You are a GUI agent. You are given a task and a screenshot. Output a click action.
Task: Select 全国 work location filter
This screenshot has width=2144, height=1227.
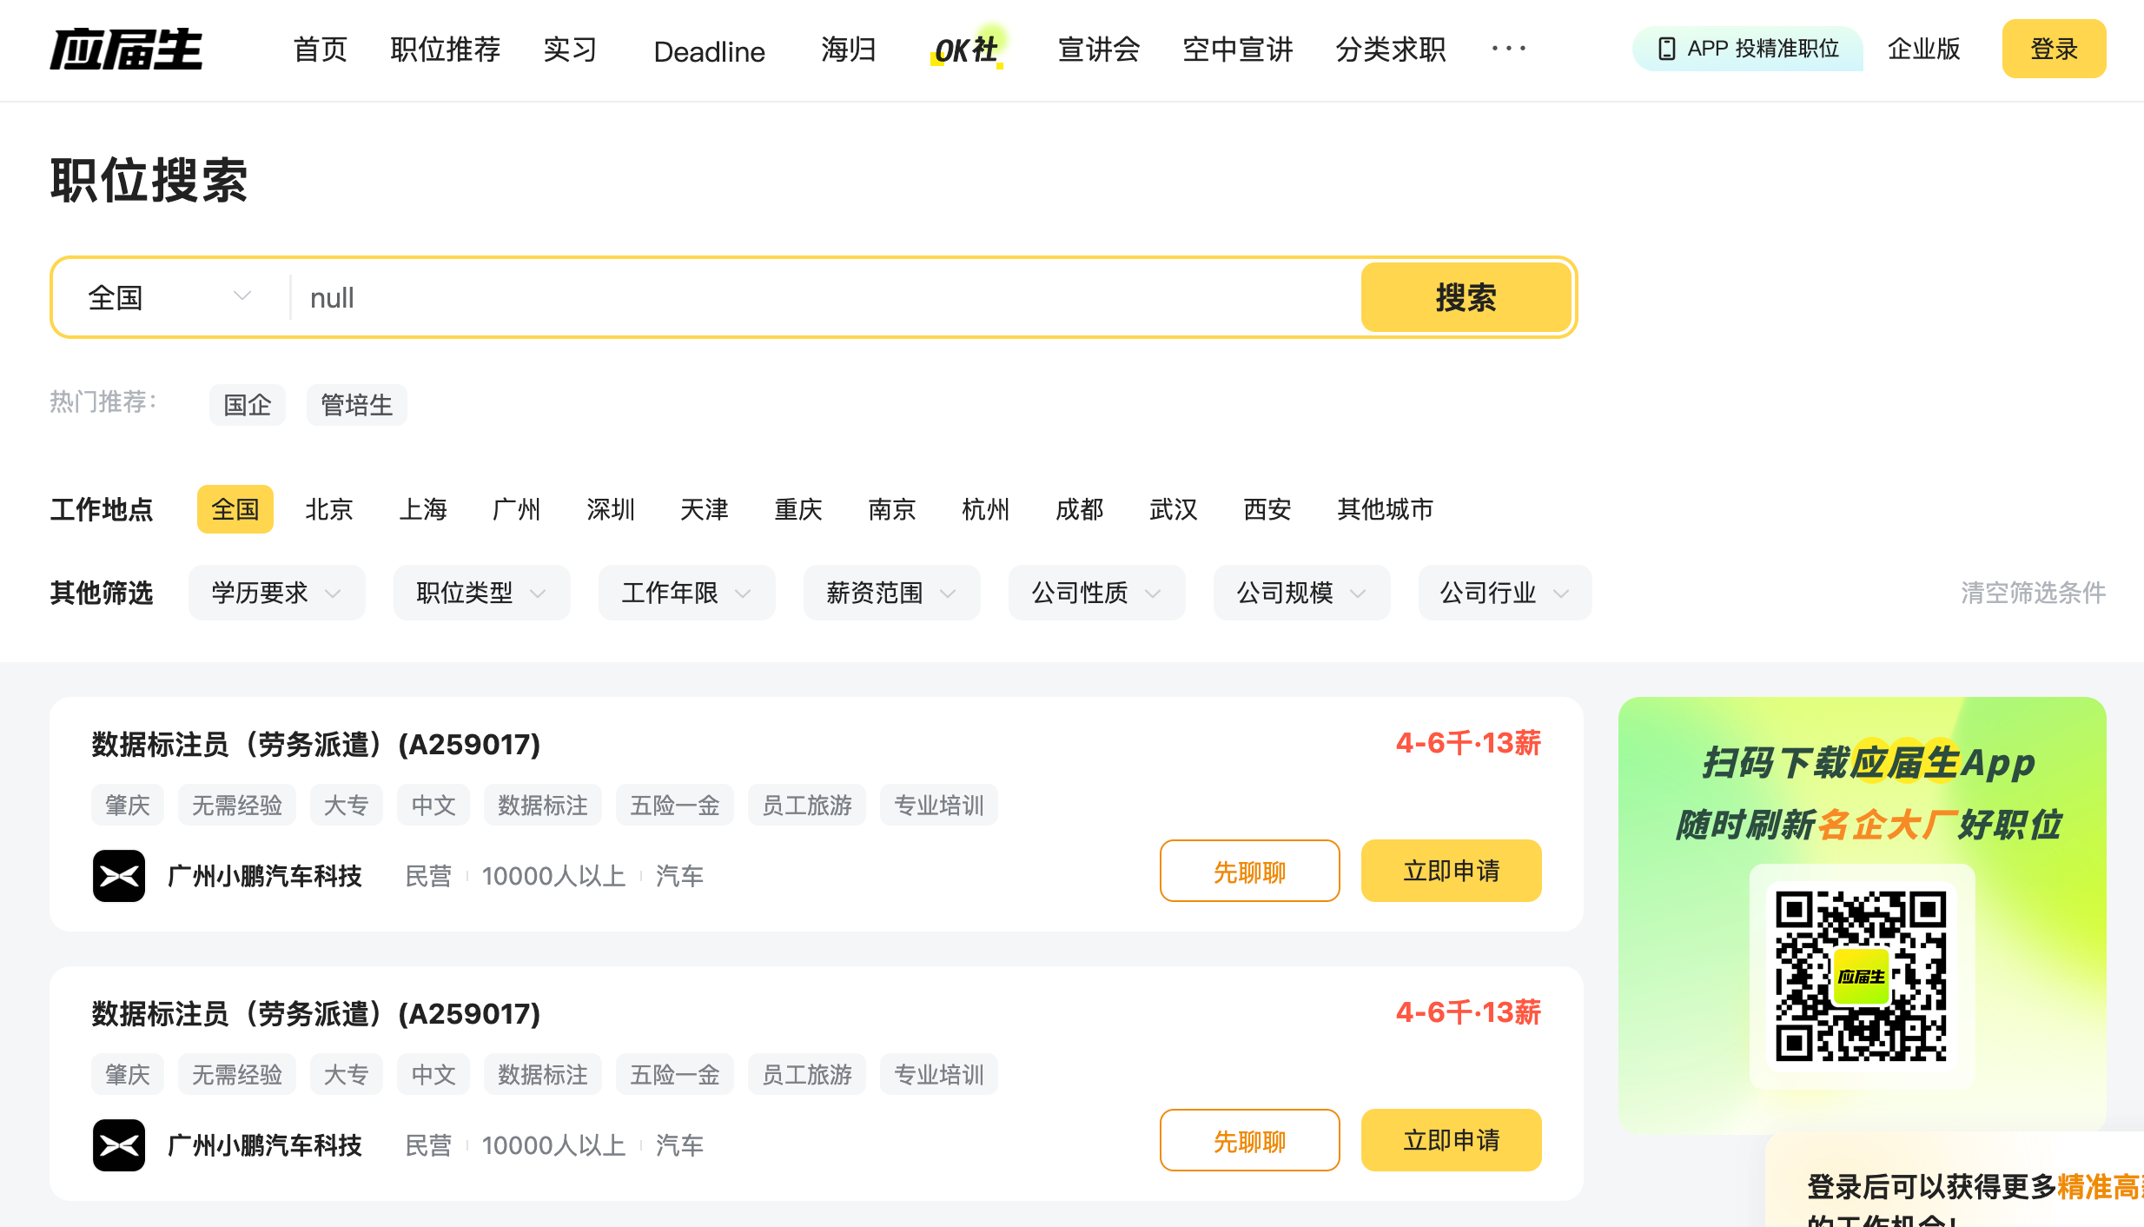235,509
